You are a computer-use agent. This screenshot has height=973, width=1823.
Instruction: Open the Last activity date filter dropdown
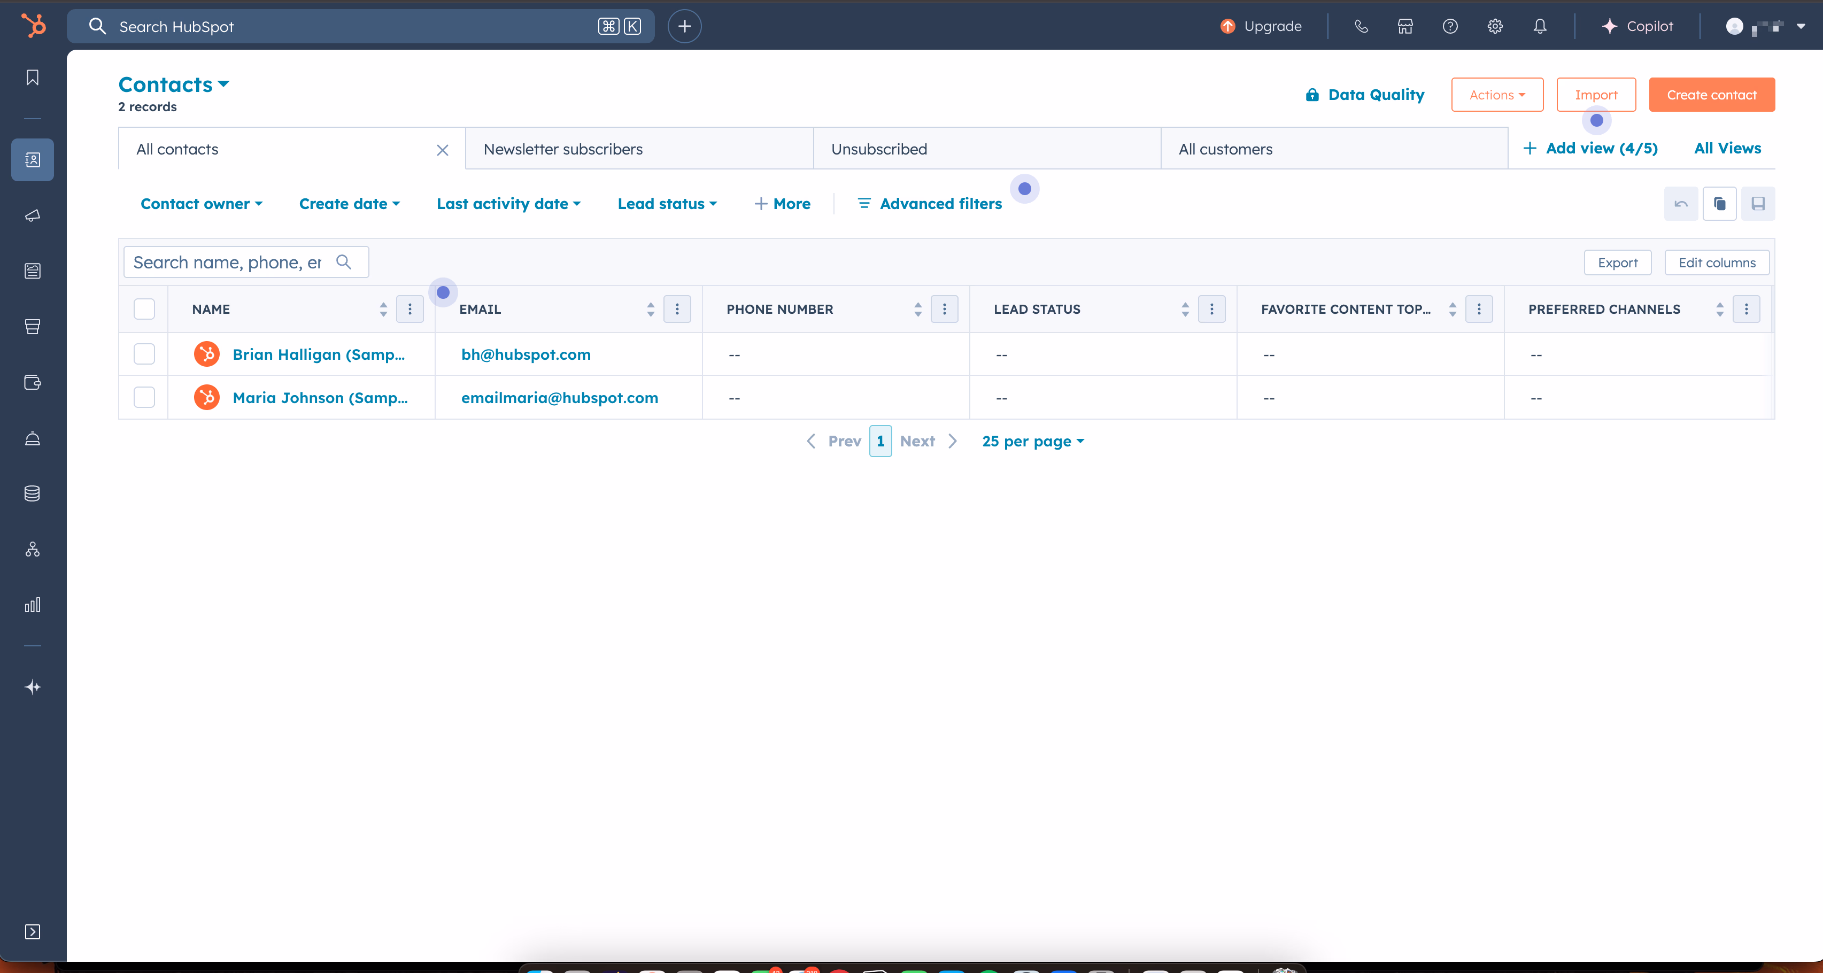pyautogui.click(x=509, y=204)
